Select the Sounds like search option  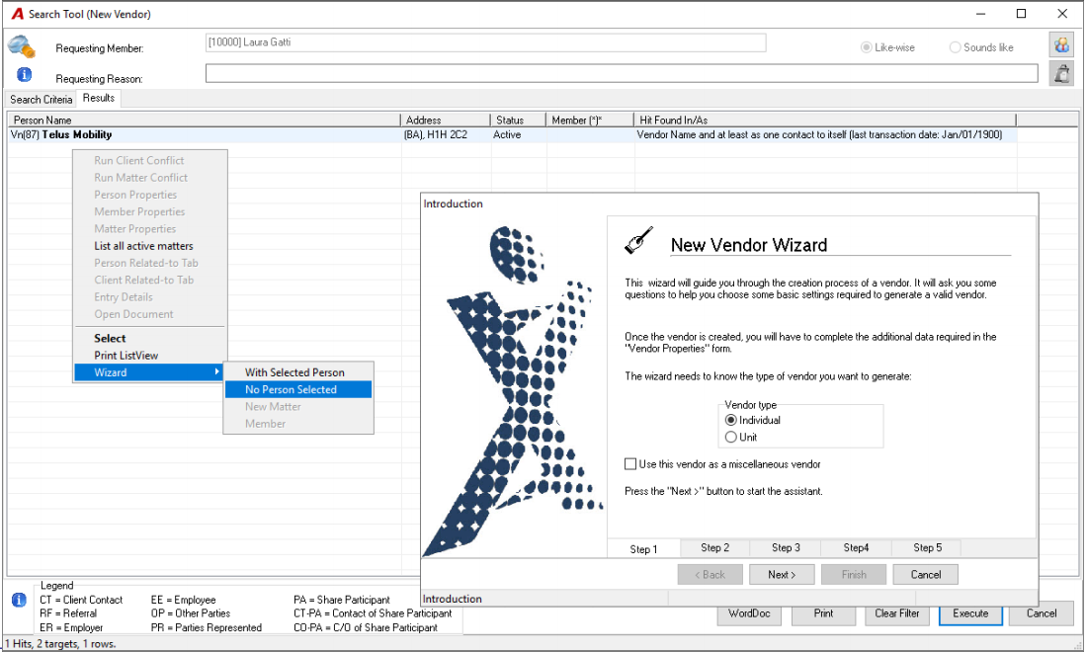point(956,47)
